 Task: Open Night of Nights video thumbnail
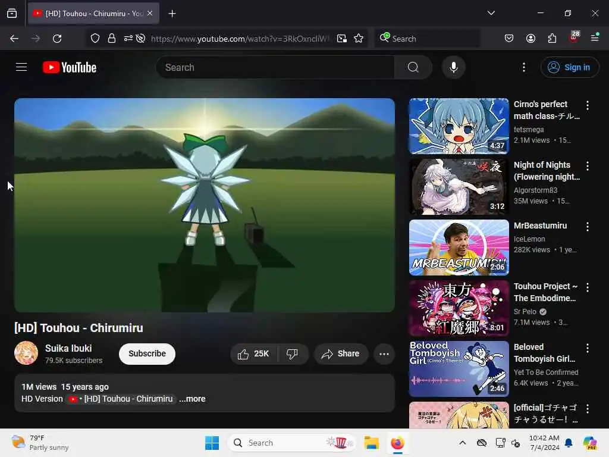459,186
